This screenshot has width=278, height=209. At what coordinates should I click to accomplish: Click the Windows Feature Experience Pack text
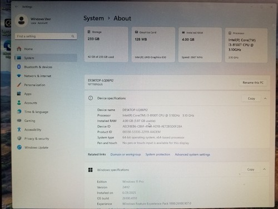click(x=157, y=203)
